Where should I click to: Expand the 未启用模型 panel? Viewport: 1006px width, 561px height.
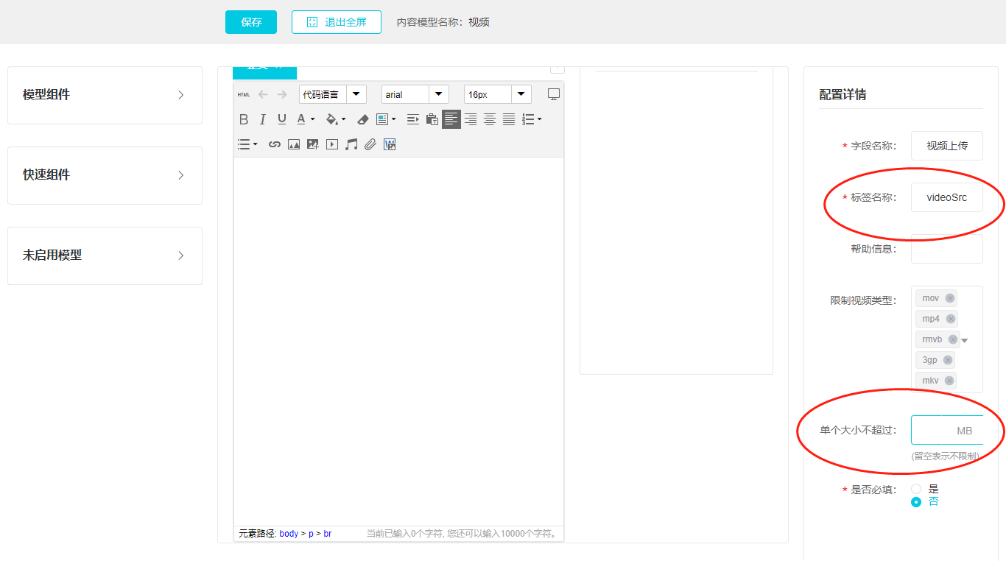[x=105, y=255]
